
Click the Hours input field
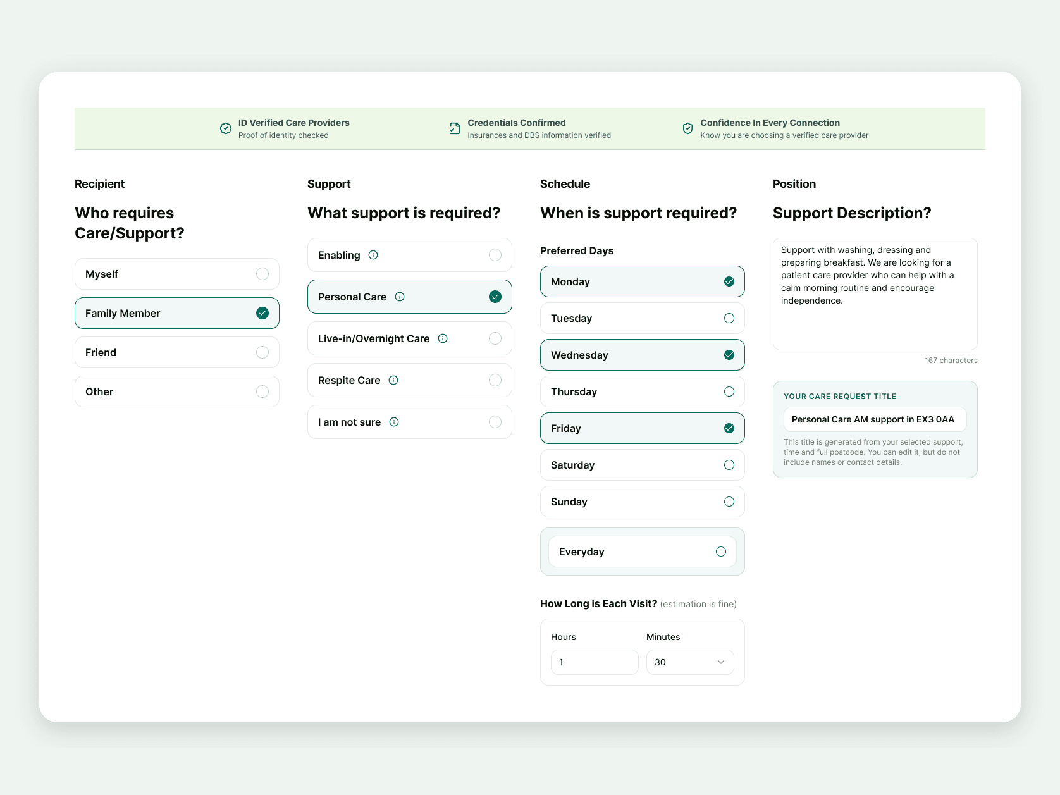(x=595, y=662)
